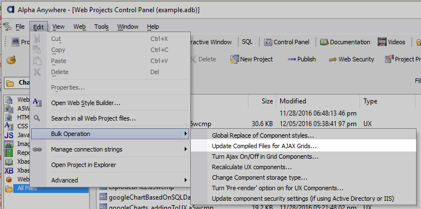Click the Documentation book icon
The image size is (421, 209).
(324, 42)
